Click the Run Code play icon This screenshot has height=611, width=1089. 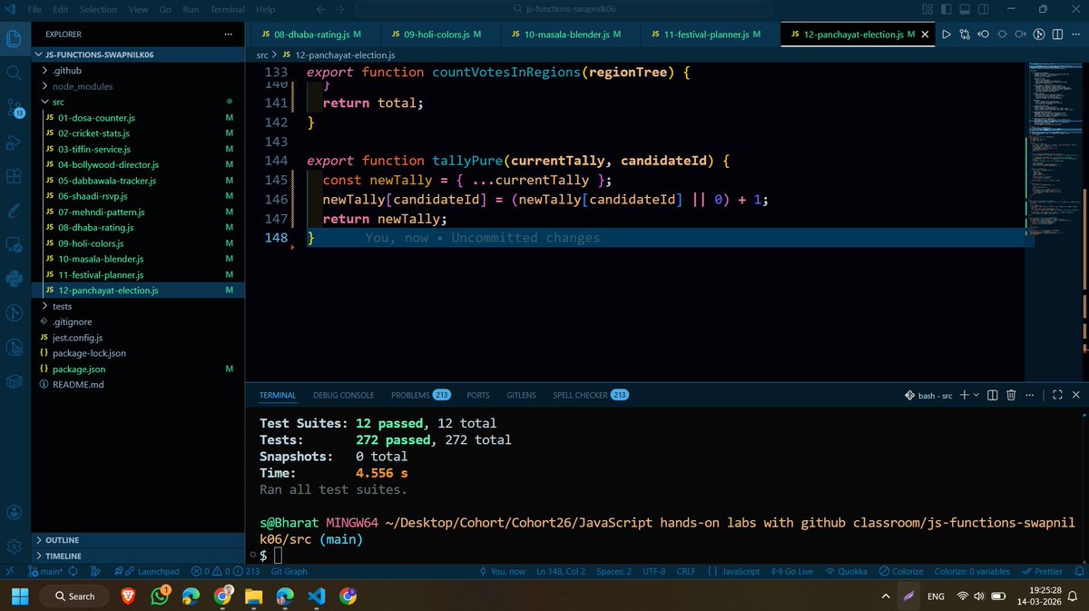coord(946,34)
